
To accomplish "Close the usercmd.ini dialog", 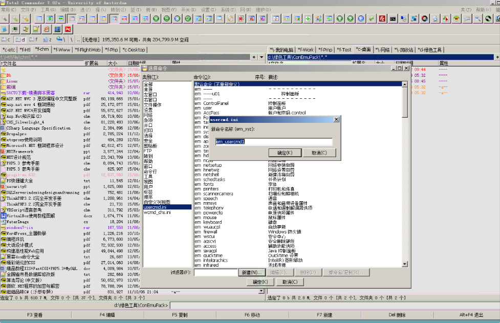I will [x=336, y=119].
